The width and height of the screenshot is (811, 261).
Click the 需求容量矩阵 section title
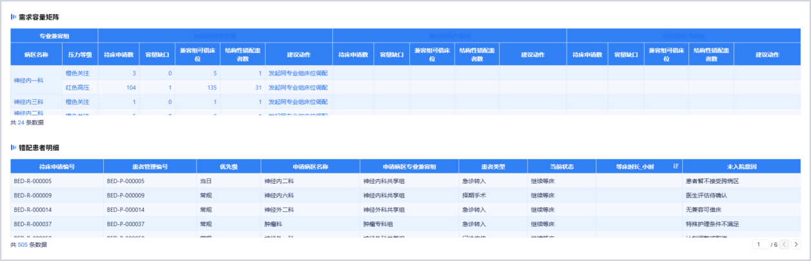(39, 16)
